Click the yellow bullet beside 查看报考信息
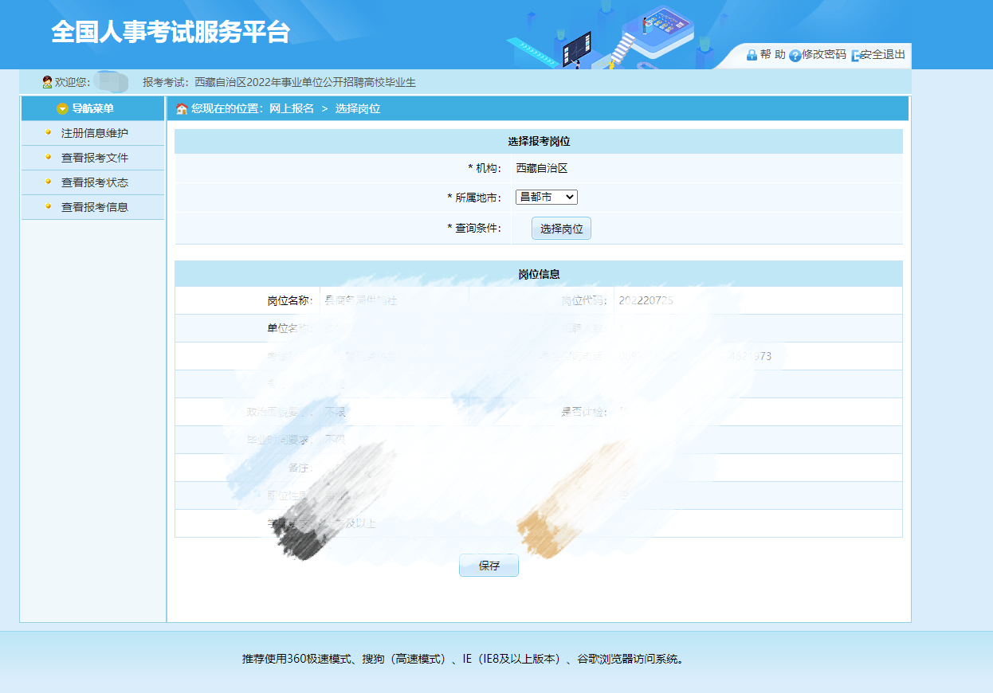The height and width of the screenshot is (693, 993). (48, 207)
